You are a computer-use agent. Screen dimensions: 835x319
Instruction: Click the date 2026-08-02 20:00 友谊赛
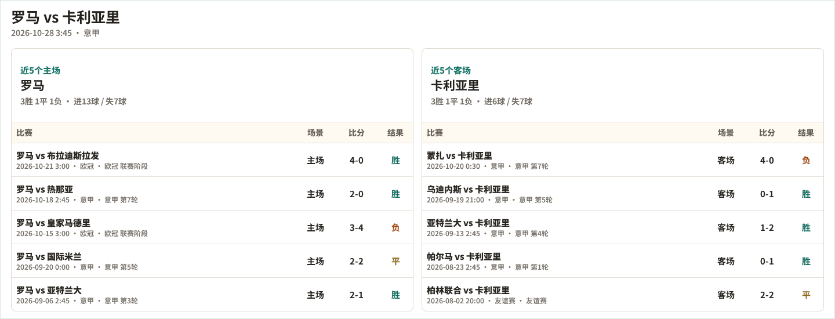(x=487, y=301)
